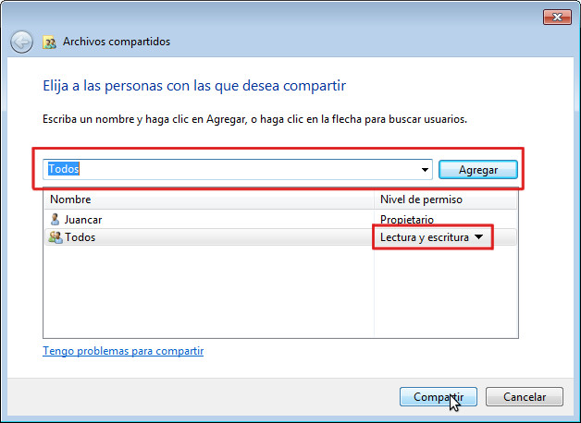Click the Agregar button
The width and height of the screenshot is (581, 423).
(x=478, y=170)
